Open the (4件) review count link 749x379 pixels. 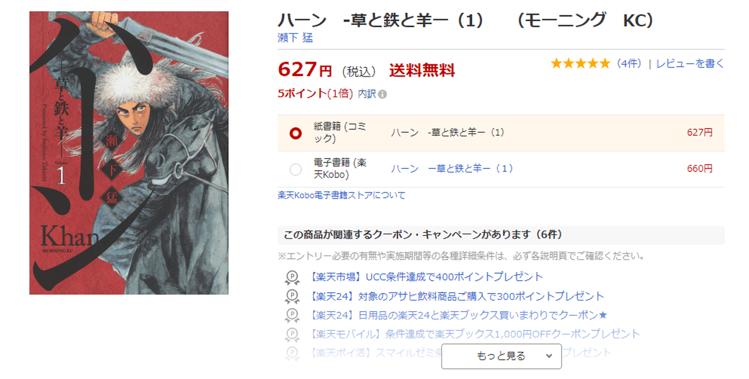[629, 64]
